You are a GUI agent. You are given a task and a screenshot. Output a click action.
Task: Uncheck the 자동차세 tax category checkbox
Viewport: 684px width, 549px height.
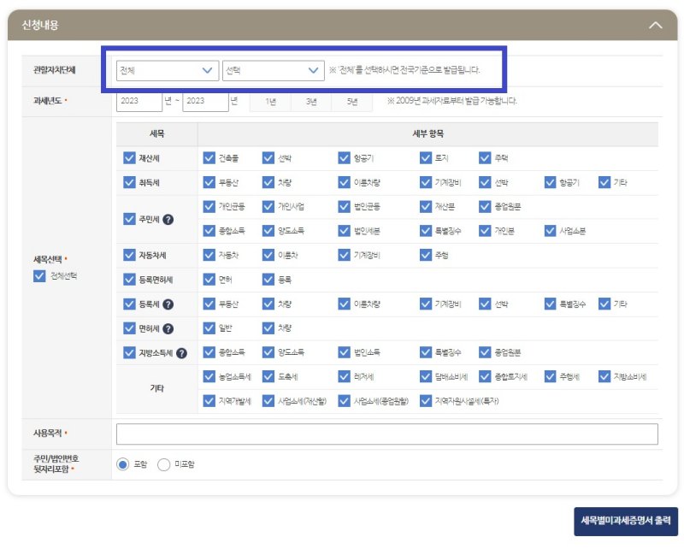[129, 255]
